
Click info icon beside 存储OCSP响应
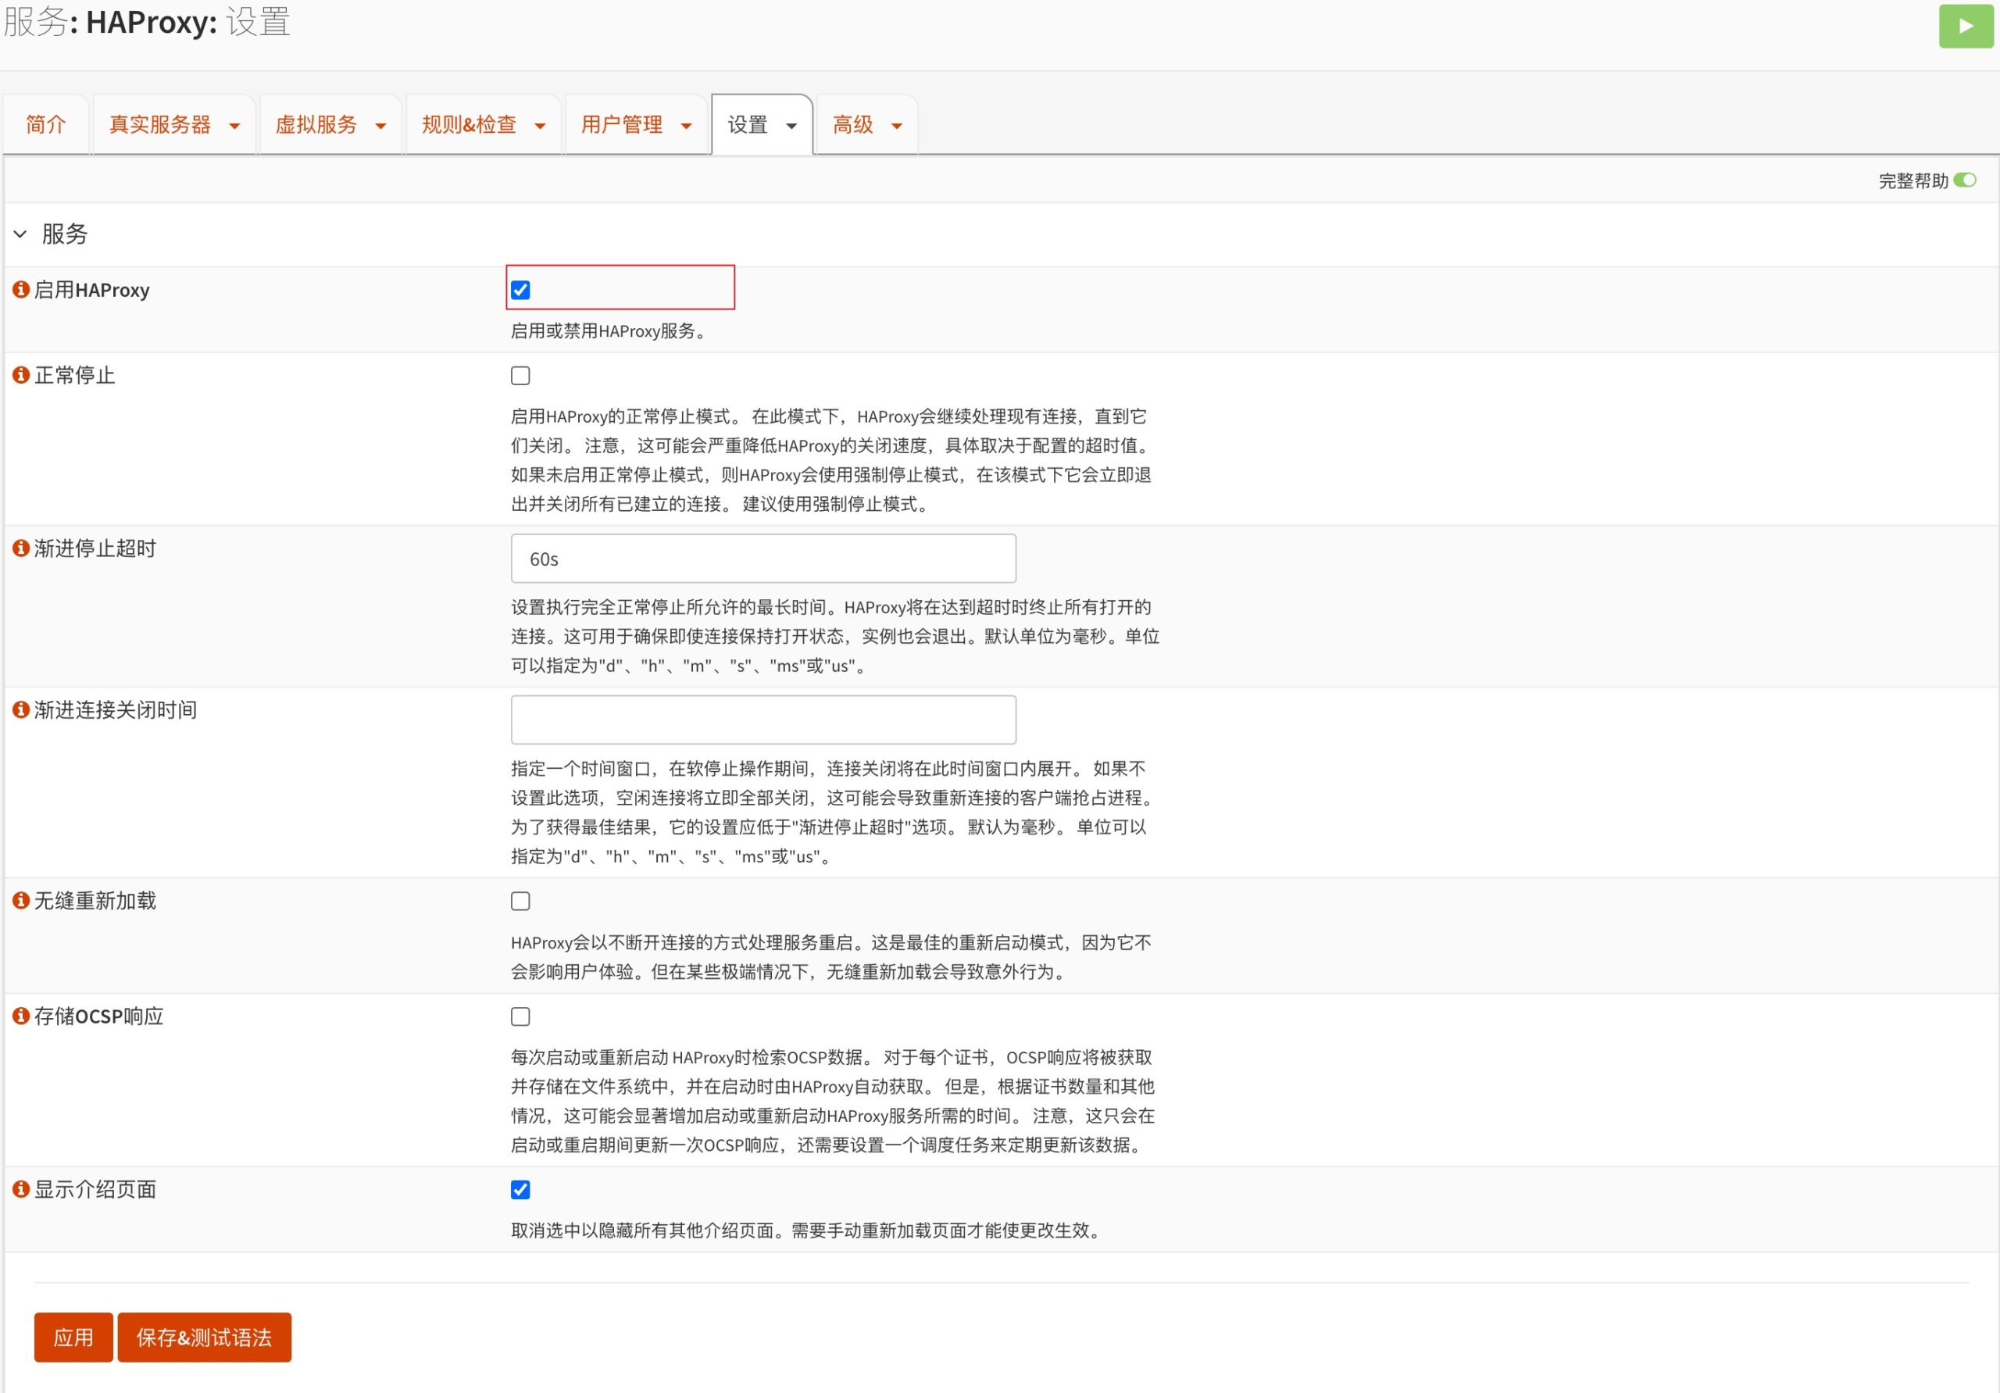[x=21, y=1016]
